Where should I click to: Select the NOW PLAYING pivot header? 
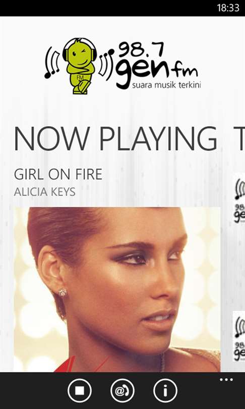point(115,138)
